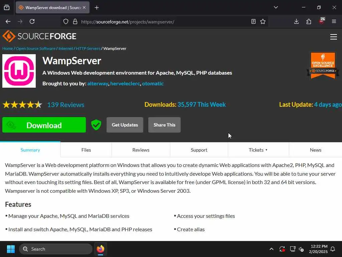The height and width of the screenshot is (257, 342).
Task: Click 'Access your settings files' feature text
Action: click(206, 216)
